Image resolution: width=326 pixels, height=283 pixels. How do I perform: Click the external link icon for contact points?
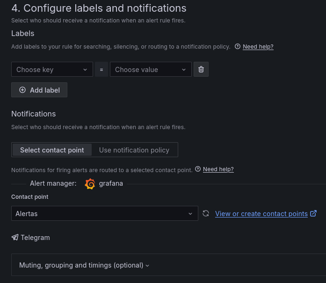(313, 214)
